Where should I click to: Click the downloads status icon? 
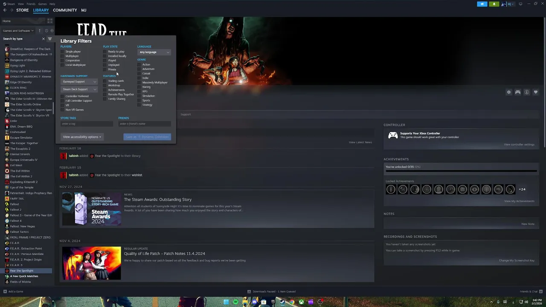pos(249,292)
